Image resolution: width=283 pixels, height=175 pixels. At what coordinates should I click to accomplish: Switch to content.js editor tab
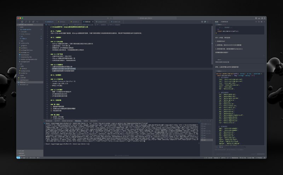pyautogui.click(x=75, y=22)
